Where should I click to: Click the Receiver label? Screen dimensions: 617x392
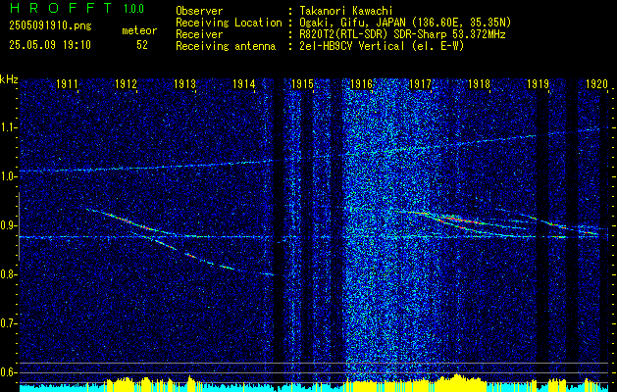pos(199,34)
